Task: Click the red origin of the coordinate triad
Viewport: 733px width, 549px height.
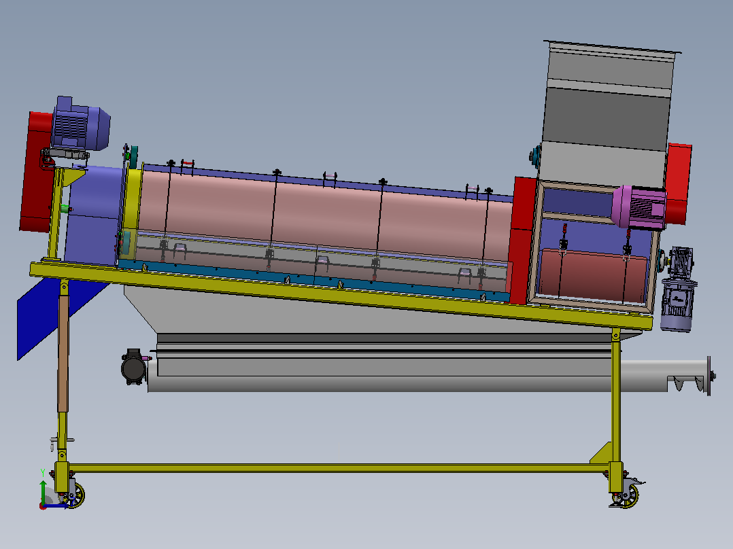Action: [x=43, y=506]
